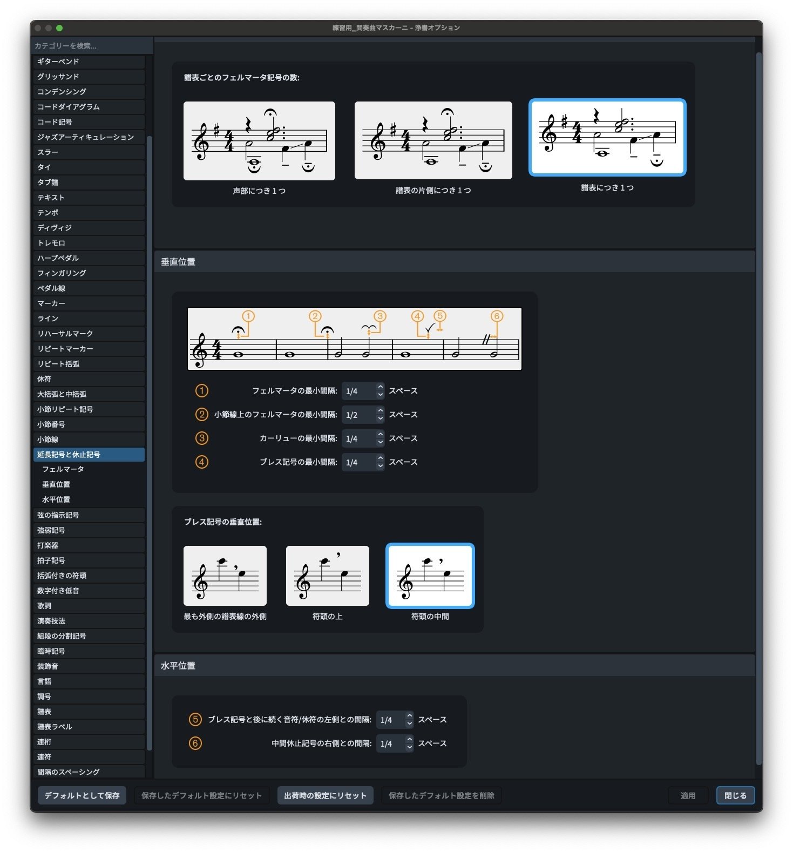793x852 pixels.
Task: Open the 譜表ラベル category
Action: coord(89,727)
